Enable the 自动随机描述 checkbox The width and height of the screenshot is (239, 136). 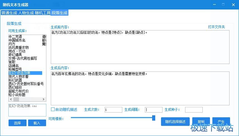[53, 109]
